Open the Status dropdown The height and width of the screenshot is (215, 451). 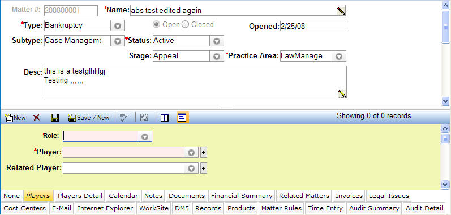(x=217, y=41)
